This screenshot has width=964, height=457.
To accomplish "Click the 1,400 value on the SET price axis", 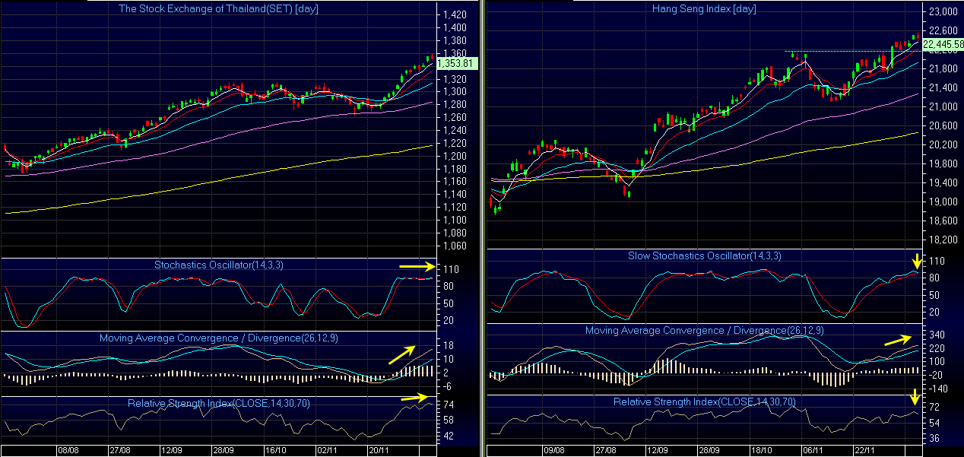I will click(x=454, y=28).
